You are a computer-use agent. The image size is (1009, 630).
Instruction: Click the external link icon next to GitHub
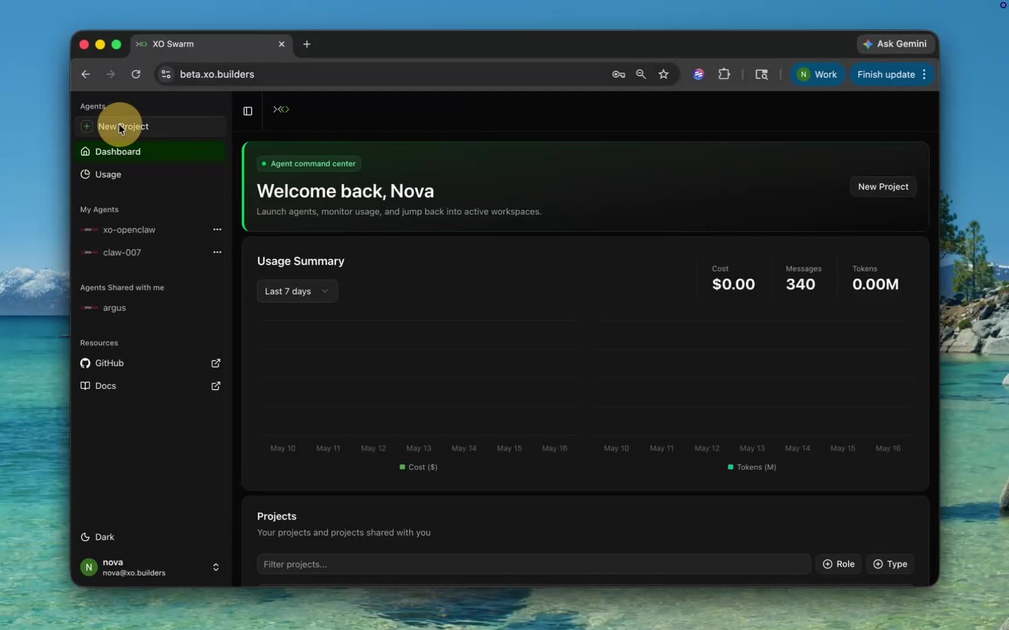tap(215, 363)
